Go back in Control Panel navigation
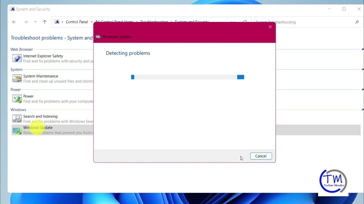Image resolution: width=364 pixels, height=204 pixels. tap(14, 22)
